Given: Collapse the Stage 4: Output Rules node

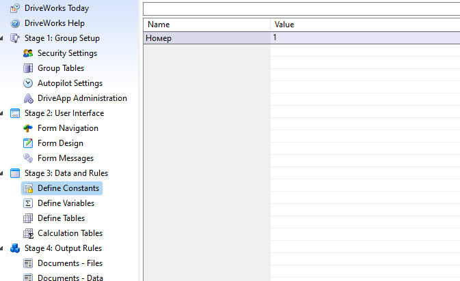Looking at the screenshot, I should 2,248.
